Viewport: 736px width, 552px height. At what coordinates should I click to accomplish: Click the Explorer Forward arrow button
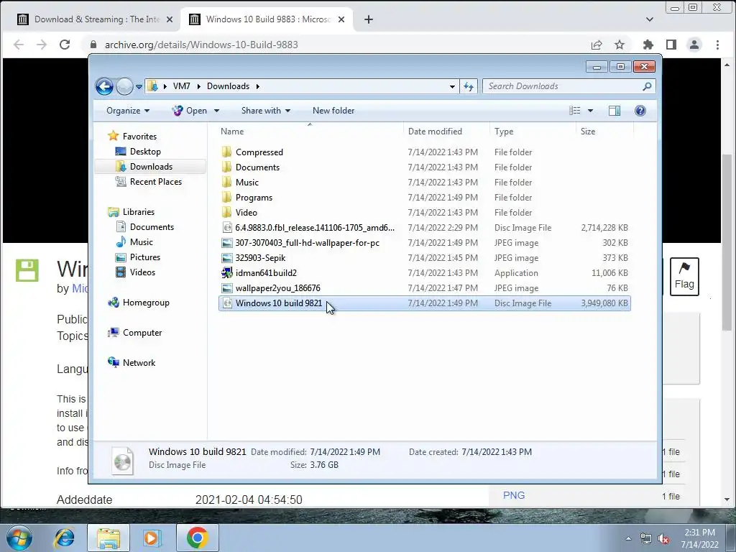tap(124, 86)
